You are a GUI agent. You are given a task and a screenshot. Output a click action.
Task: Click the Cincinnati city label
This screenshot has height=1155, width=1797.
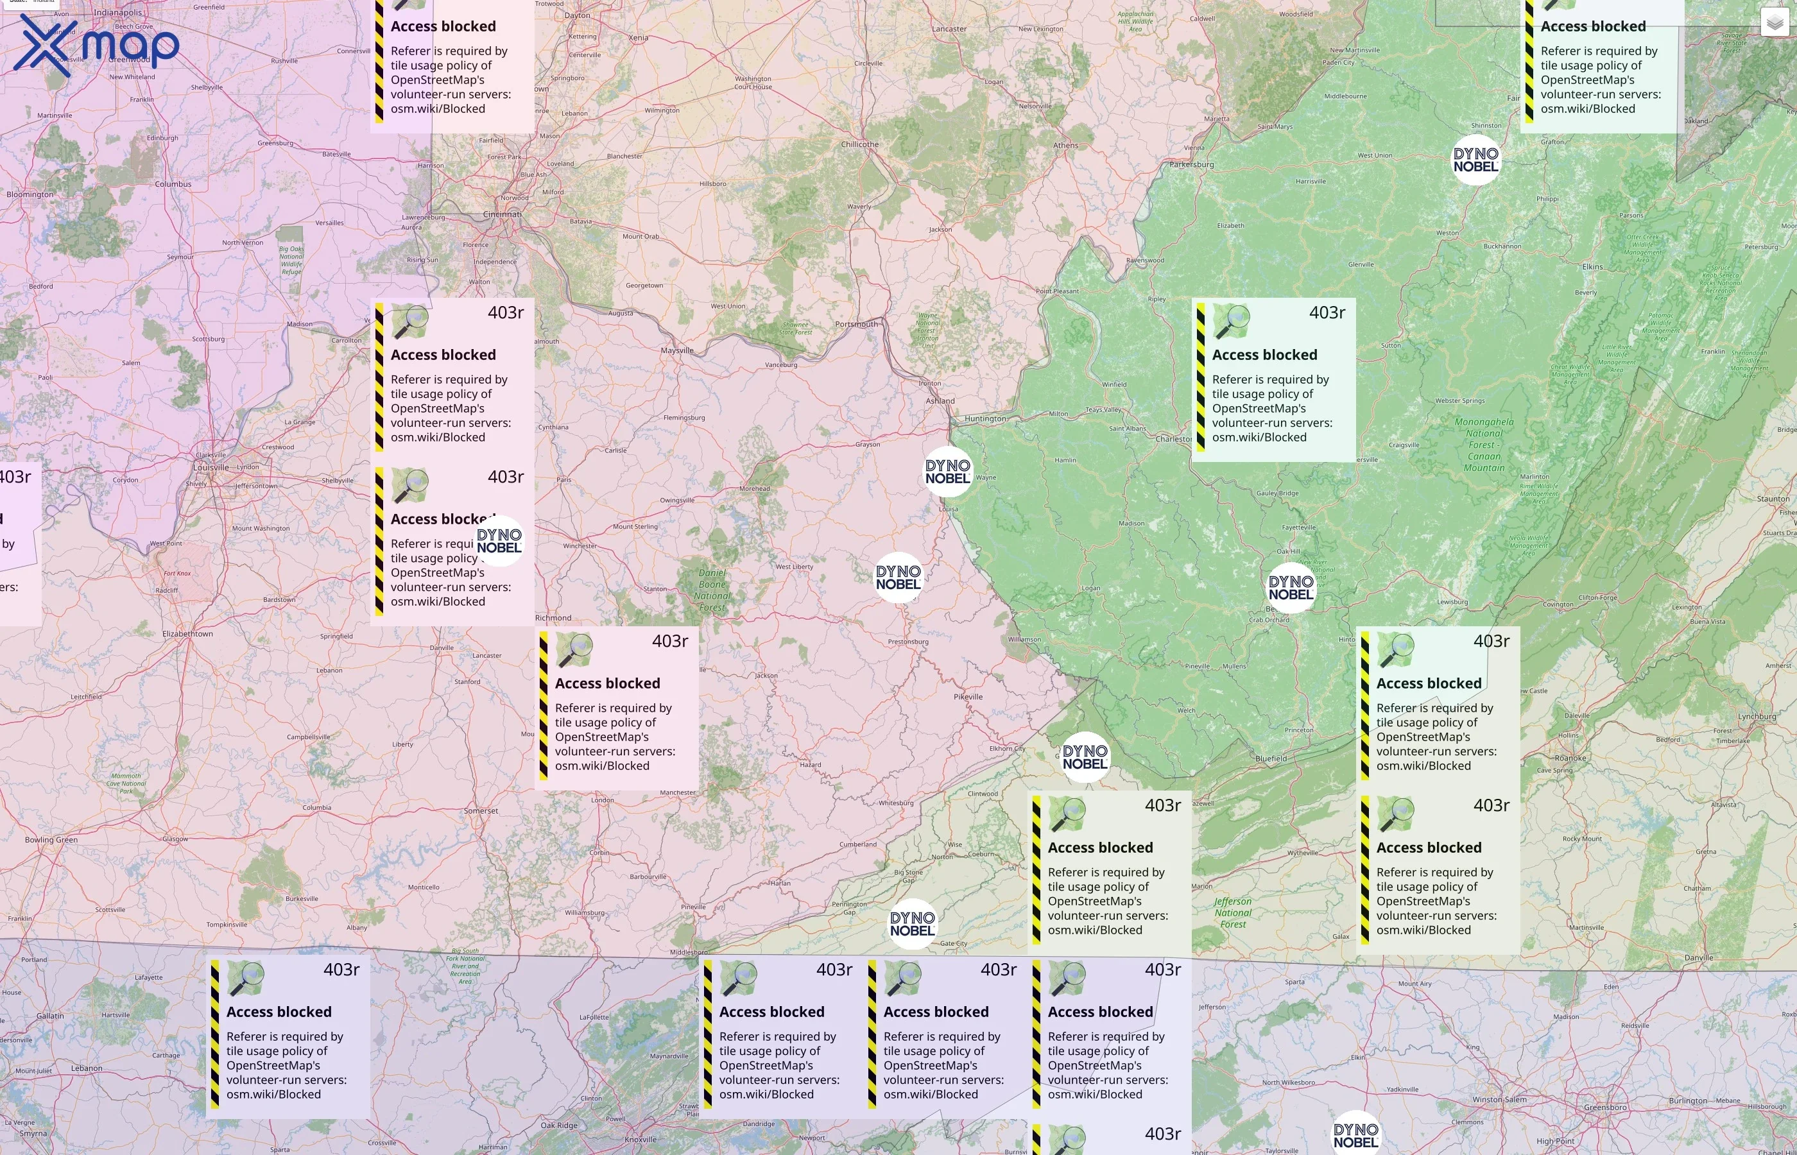pos(503,214)
